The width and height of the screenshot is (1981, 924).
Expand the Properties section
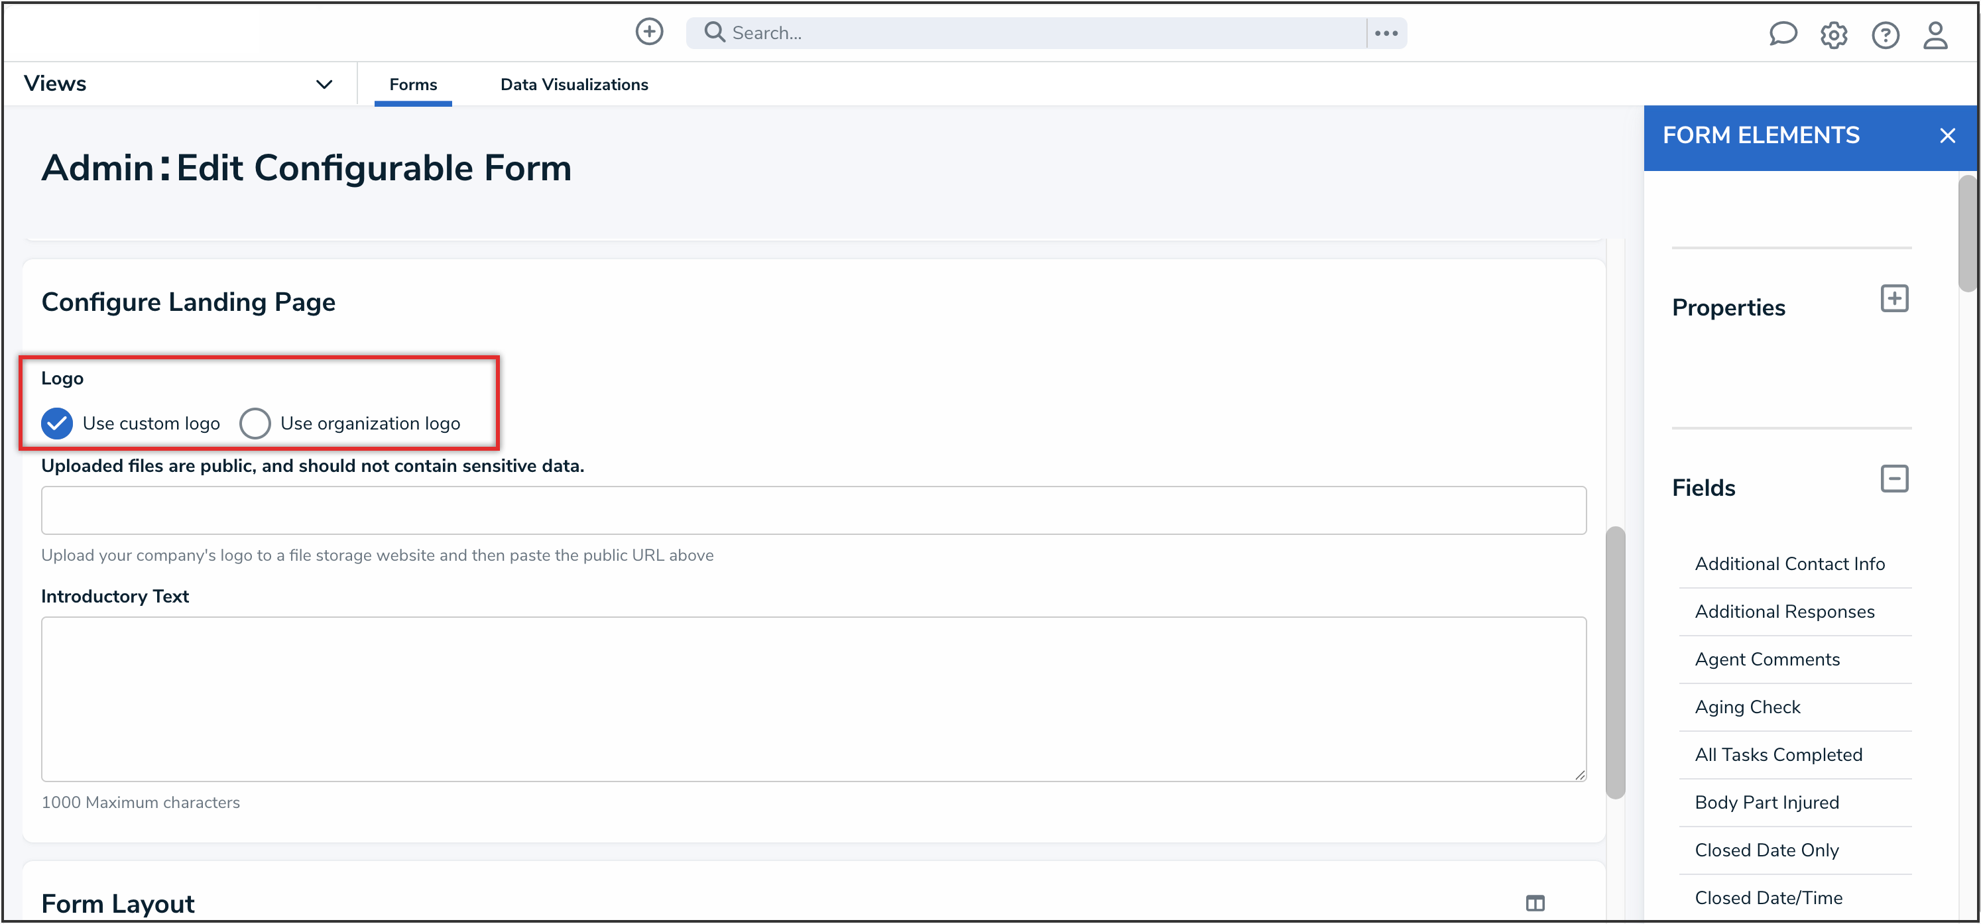[1894, 298]
